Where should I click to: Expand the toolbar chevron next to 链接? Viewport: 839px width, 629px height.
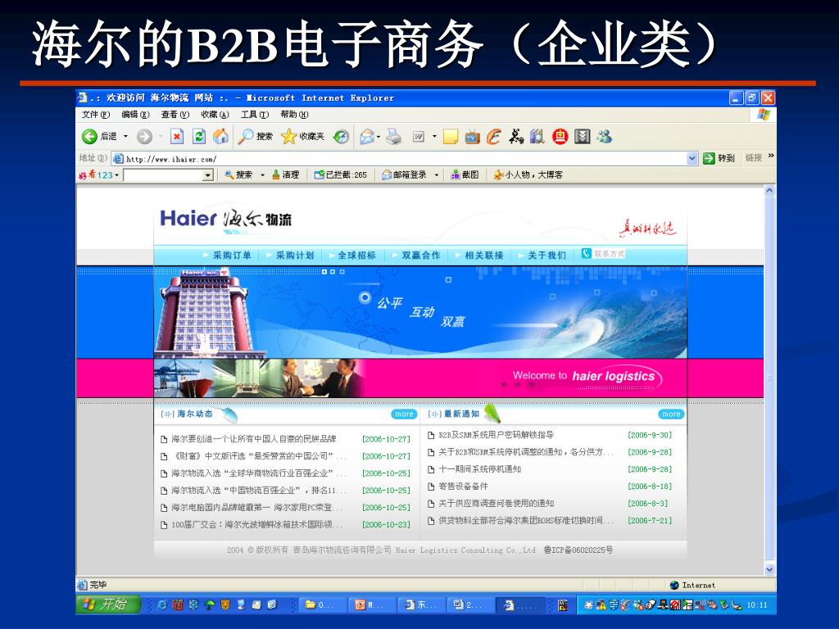(771, 156)
